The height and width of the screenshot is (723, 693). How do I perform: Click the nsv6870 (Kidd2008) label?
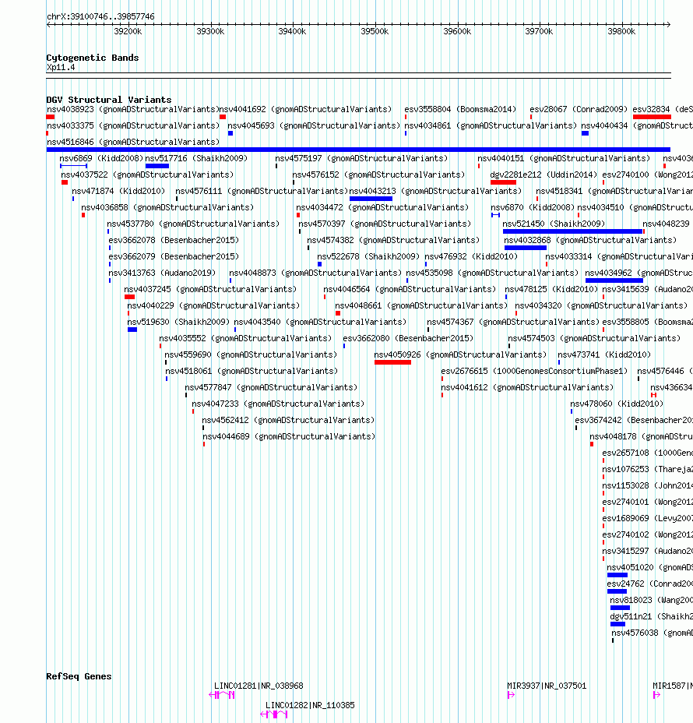(532, 207)
